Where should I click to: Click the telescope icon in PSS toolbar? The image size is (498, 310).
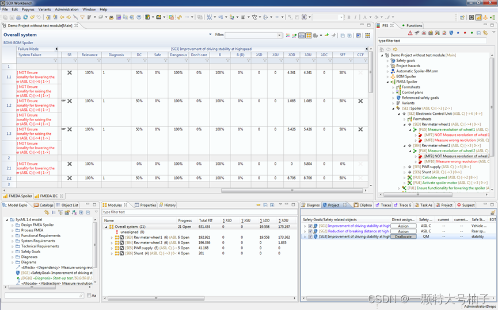[417, 33]
